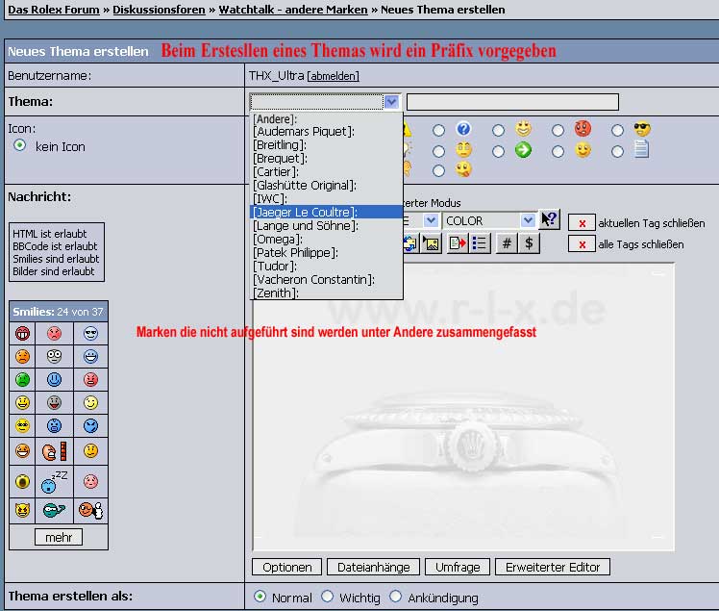Image resolution: width=719 pixels, height=611 pixels.
Task: Select Wichtig topic type radio
Action: click(327, 597)
